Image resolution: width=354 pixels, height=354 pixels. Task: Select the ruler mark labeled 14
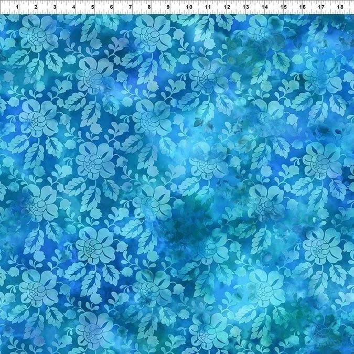pos(264,8)
